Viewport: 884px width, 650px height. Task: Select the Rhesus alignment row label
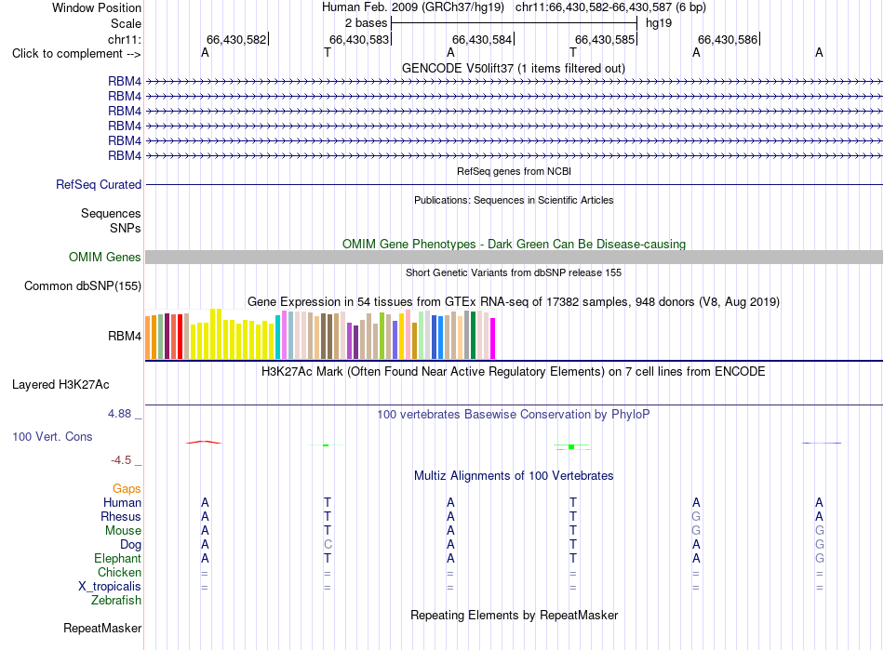pos(121,516)
